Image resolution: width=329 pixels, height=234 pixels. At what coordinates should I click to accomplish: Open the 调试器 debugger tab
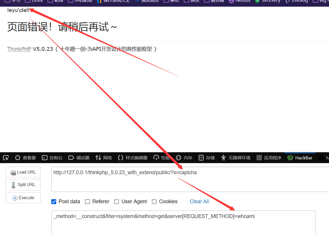click(x=79, y=158)
